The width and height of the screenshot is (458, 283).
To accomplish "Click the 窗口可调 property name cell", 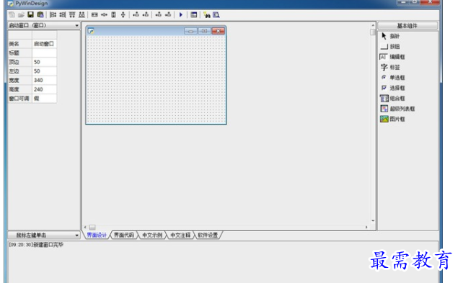I will tap(20, 99).
